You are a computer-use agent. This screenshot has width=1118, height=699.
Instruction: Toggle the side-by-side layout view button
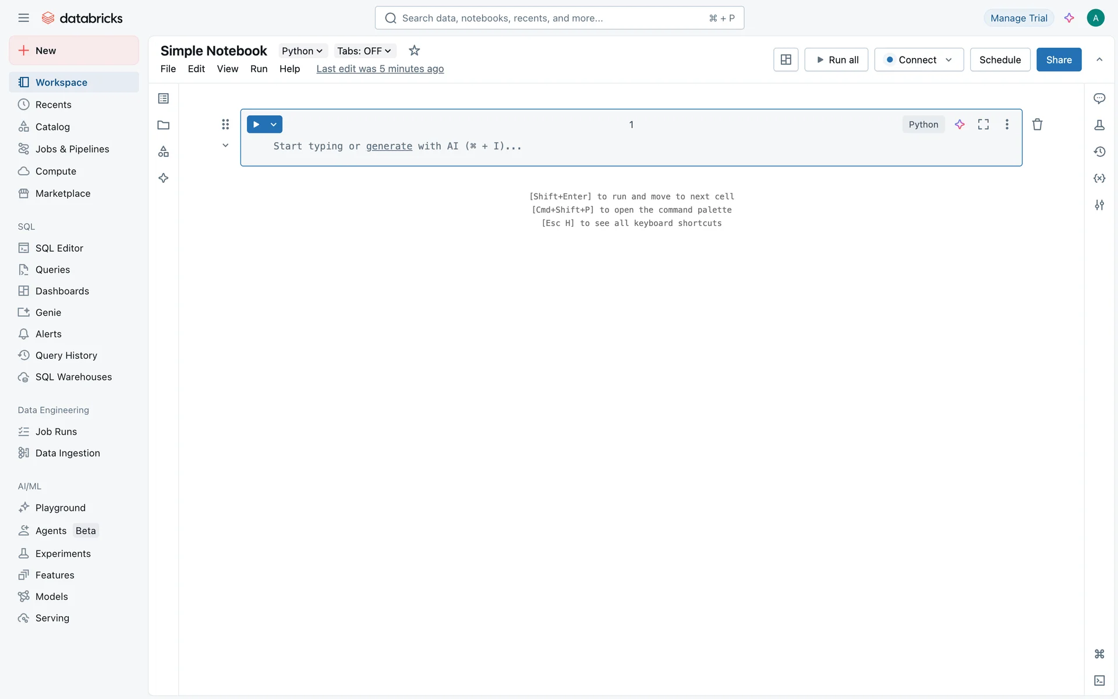786,59
